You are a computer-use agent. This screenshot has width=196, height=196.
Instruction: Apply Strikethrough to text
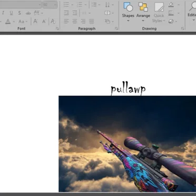tap(28, 13)
